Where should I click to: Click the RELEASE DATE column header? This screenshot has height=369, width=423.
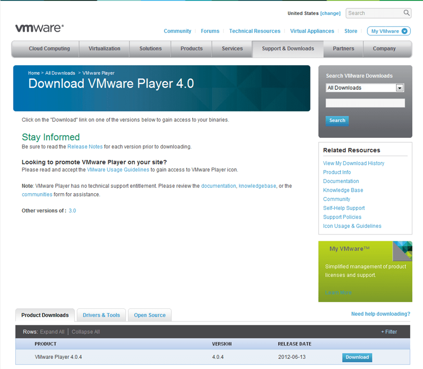tap(295, 344)
